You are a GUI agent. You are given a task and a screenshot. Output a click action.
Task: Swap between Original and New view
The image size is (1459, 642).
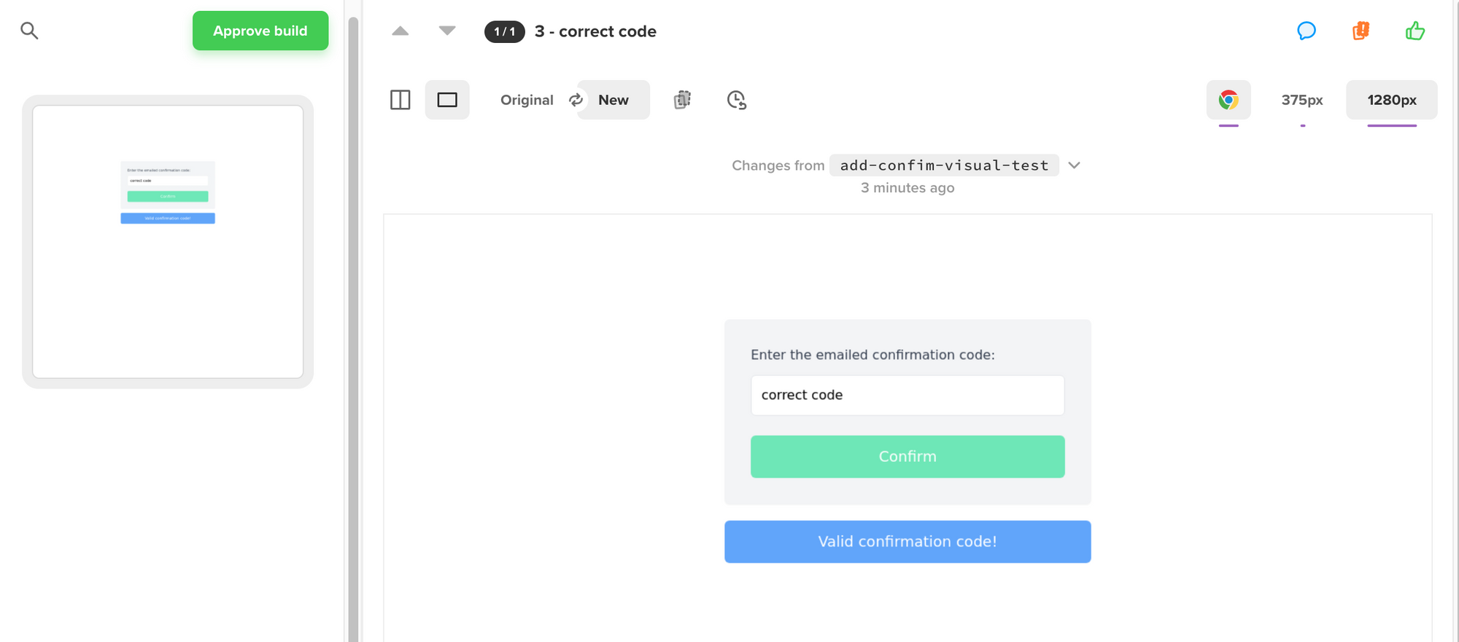coord(576,100)
